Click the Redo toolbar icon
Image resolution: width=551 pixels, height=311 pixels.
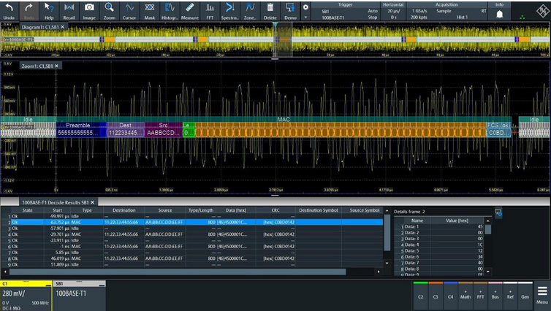pos(28,11)
